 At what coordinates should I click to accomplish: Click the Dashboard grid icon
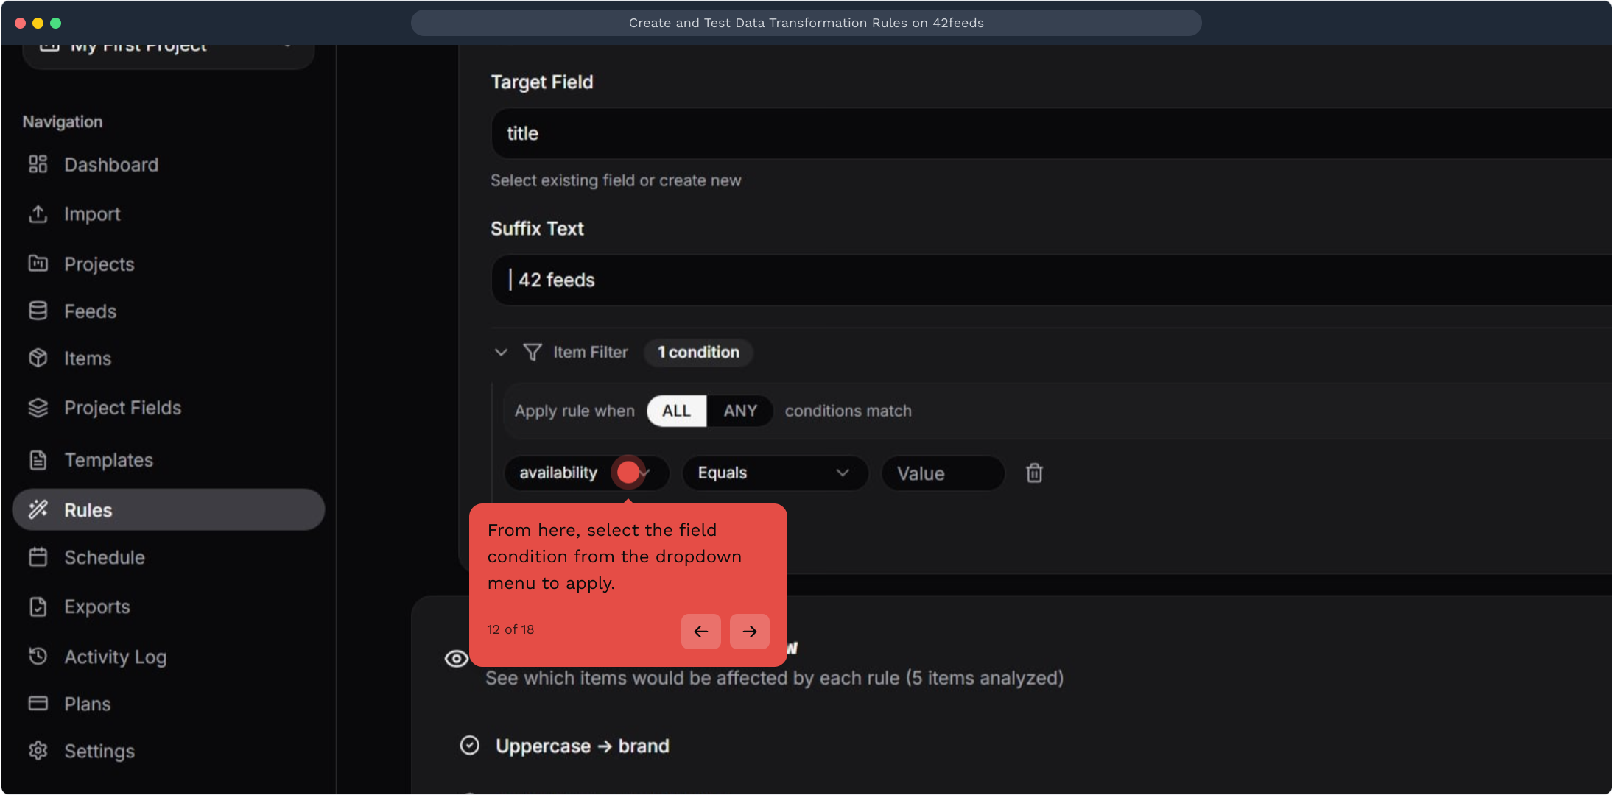38,164
